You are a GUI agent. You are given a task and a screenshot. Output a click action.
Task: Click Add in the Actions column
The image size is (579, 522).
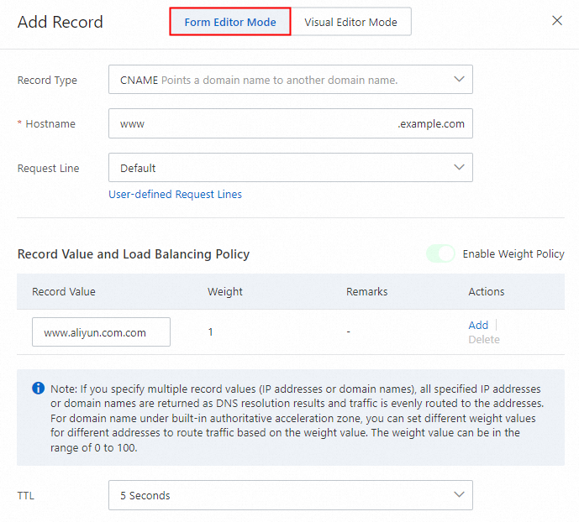point(478,325)
